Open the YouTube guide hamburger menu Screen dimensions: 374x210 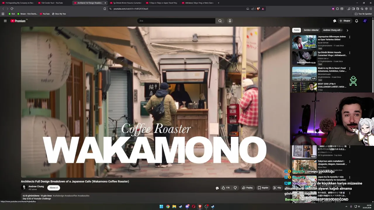[5, 21]
